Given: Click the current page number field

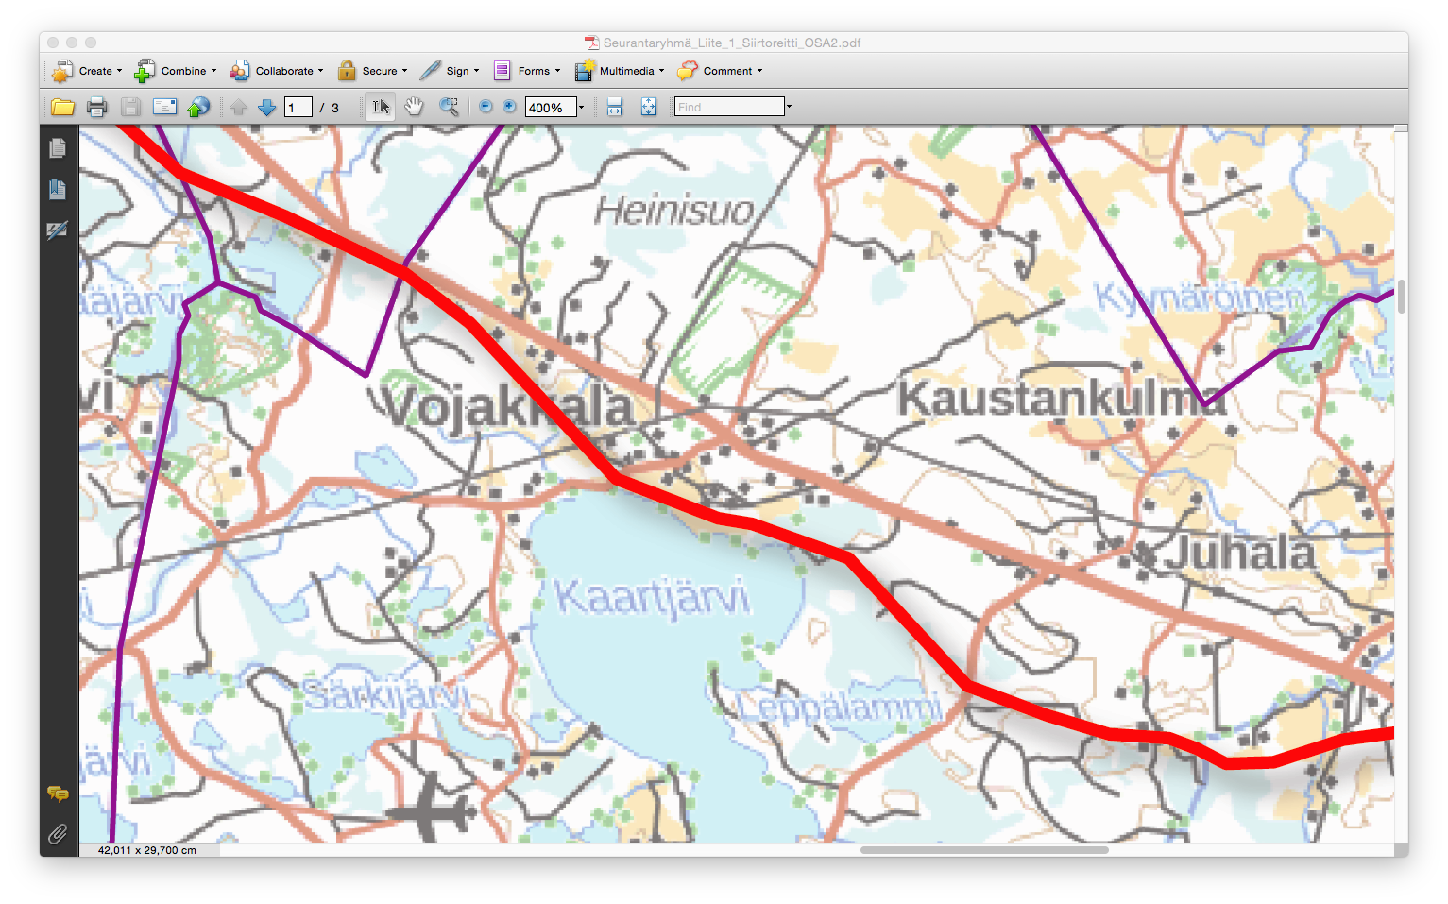Looking at the screenshot, I should coord(298,108).
